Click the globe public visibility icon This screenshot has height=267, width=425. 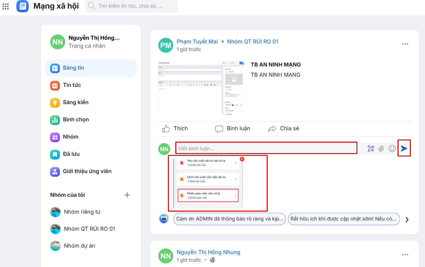tap(212, 260)
